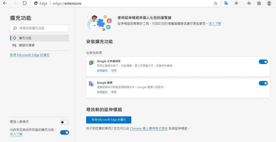Click the puzzle piece icon beside 擴充功能
276x142 pixels.
(x=15, y=38)
